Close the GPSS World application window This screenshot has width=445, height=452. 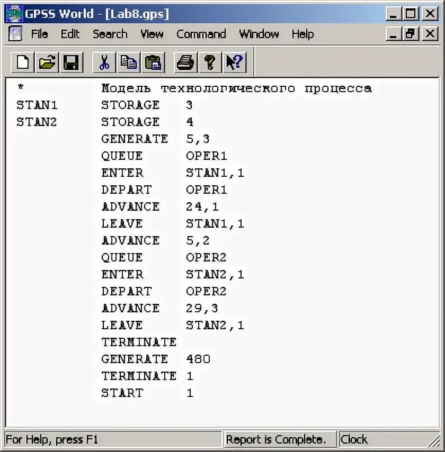[x=430, y=13]
